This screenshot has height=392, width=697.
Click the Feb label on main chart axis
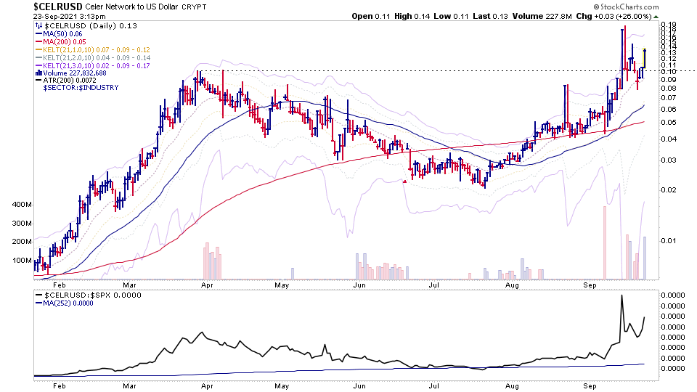(x=59, y=285)
